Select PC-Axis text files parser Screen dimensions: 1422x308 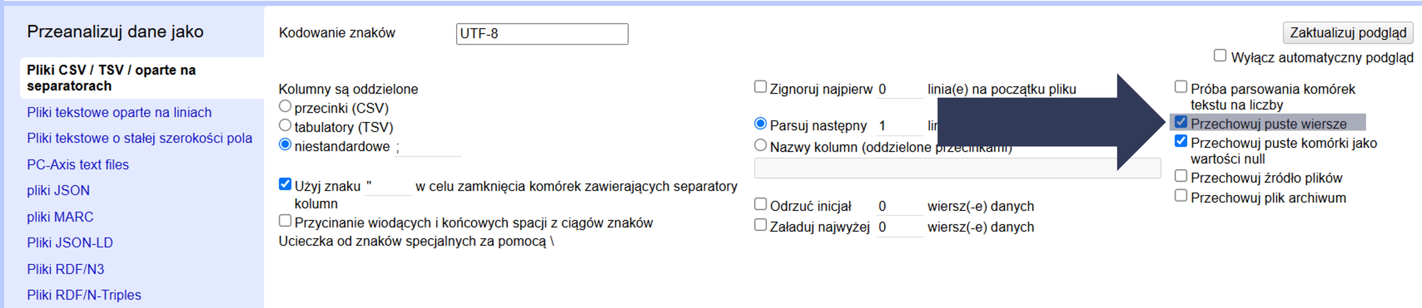click(x=78, y=165)
